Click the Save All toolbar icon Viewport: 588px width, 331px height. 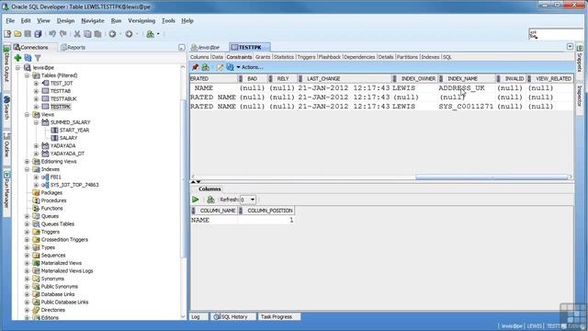[x=38, y=34]
